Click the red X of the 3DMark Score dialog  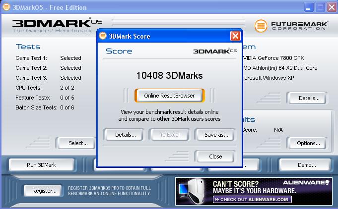coord(235,36)
